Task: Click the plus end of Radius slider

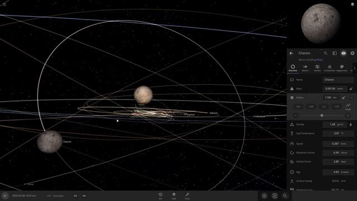Action: 348,116
